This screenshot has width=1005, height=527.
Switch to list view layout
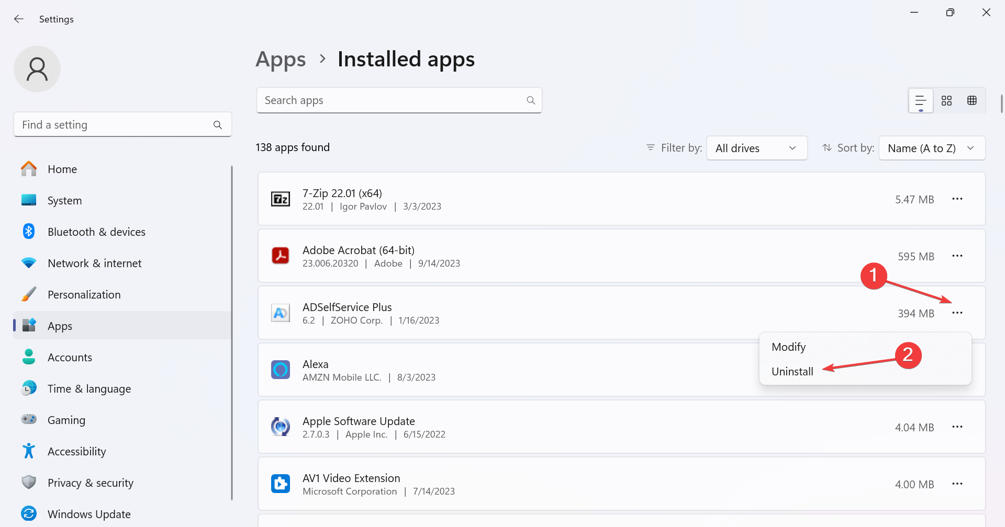click(x=921, y=100)
